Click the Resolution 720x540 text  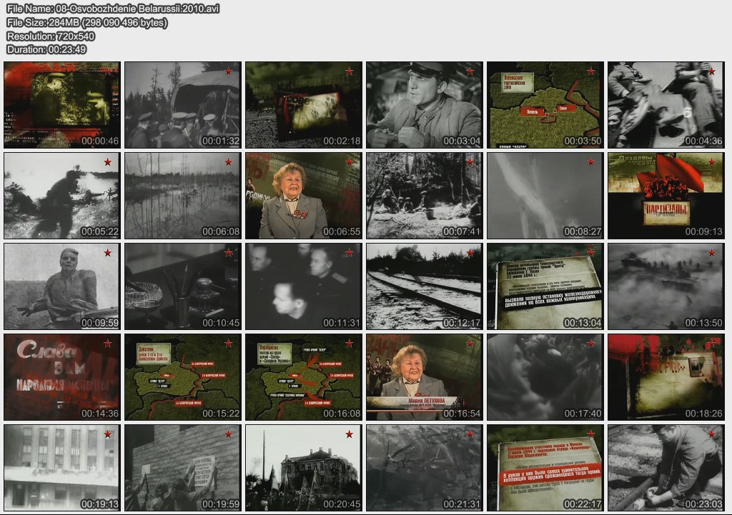[x=51, y=36]
